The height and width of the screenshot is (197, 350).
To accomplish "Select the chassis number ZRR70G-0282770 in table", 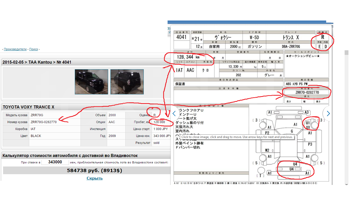I will [x=44, y=122].
